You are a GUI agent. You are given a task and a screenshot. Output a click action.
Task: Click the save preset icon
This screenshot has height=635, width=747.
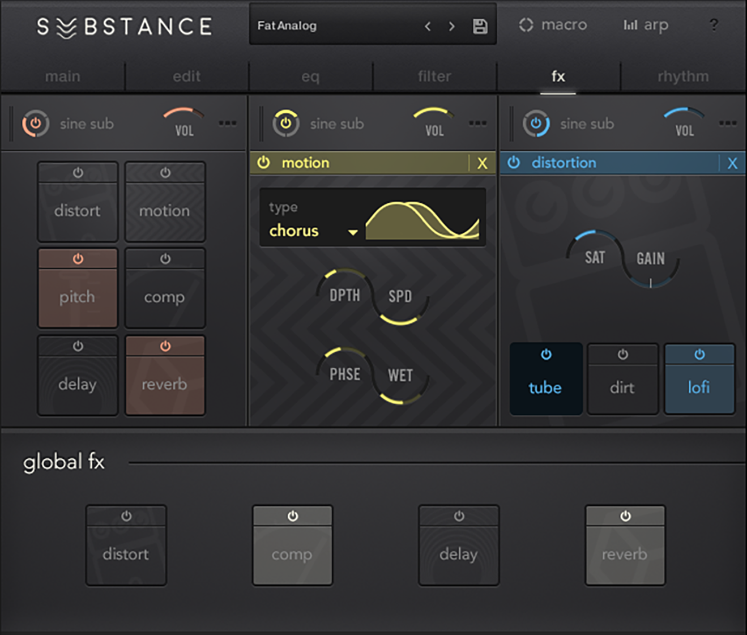point(481,25)
